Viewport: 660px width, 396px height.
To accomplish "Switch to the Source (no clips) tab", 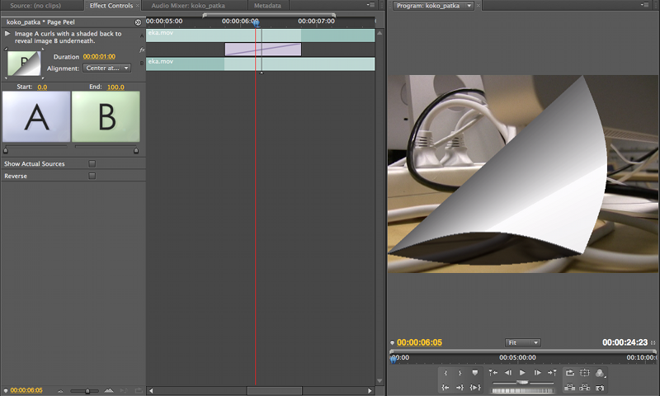I will [x=35, y=6].
